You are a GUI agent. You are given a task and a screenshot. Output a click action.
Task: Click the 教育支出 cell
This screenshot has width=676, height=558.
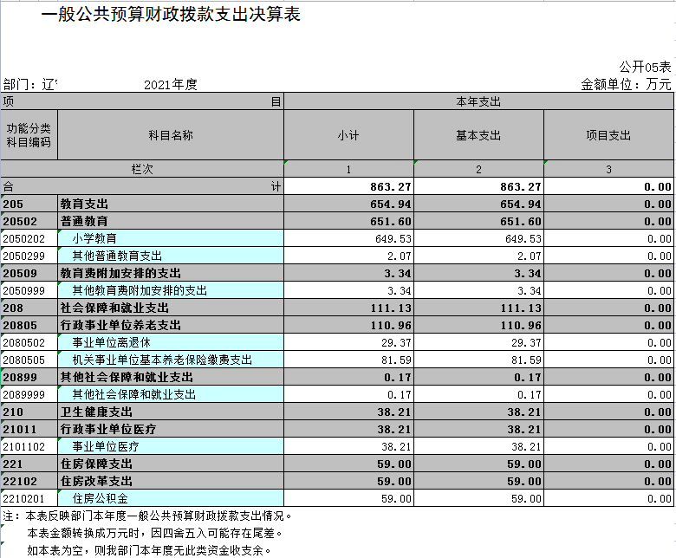point(170,204)
